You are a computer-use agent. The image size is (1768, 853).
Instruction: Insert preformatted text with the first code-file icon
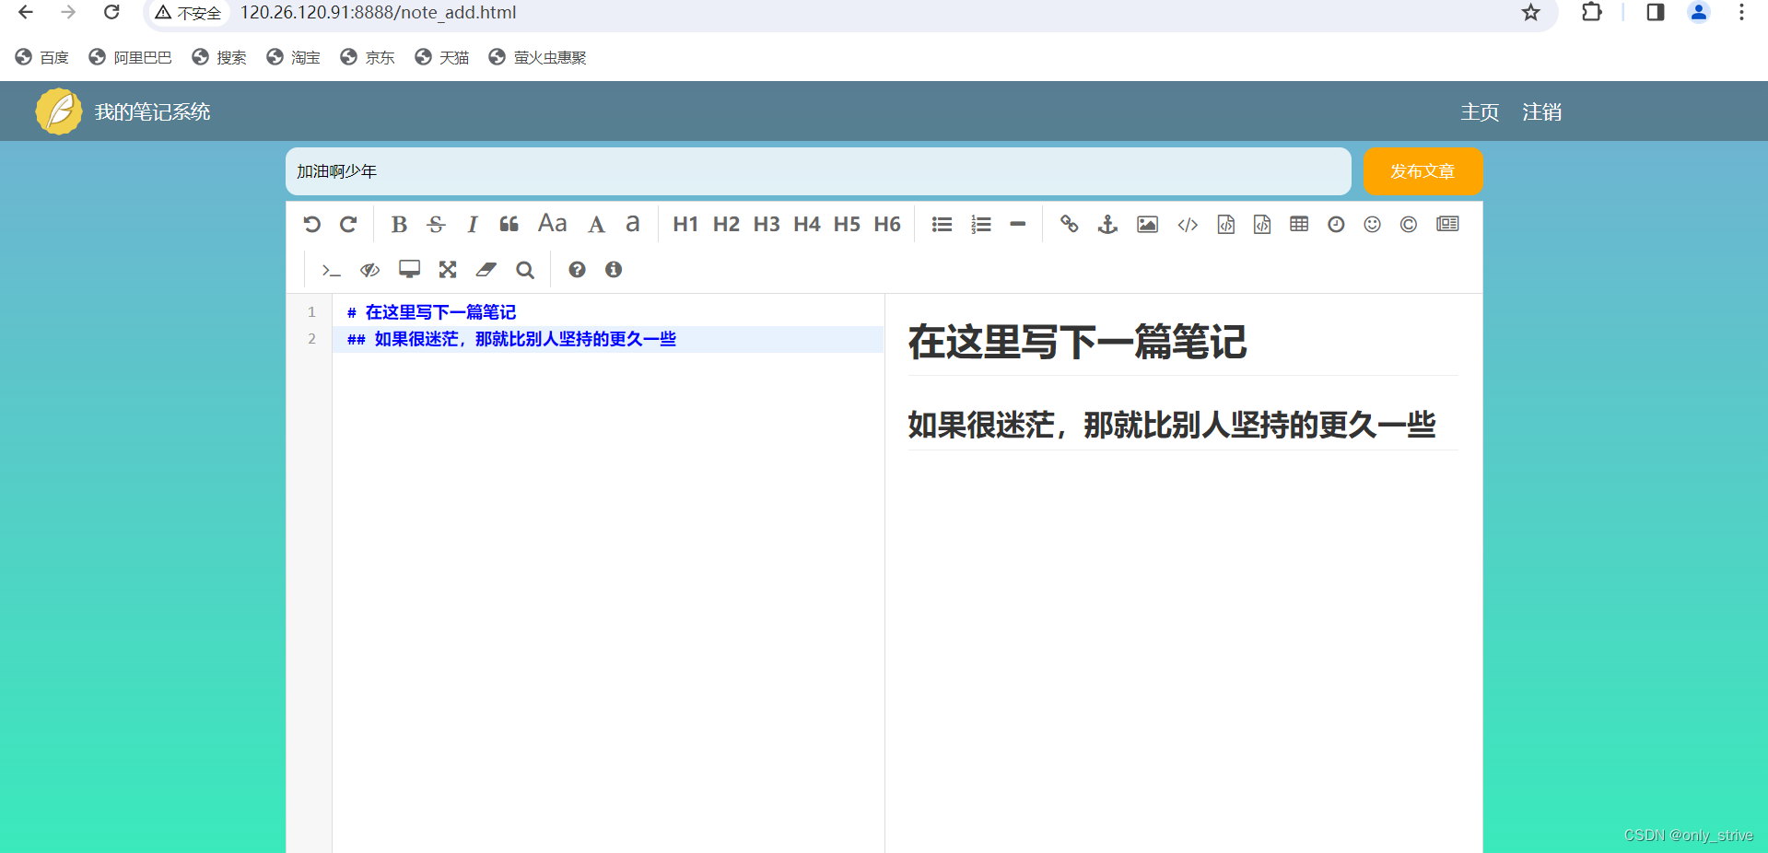(1225, 224)
